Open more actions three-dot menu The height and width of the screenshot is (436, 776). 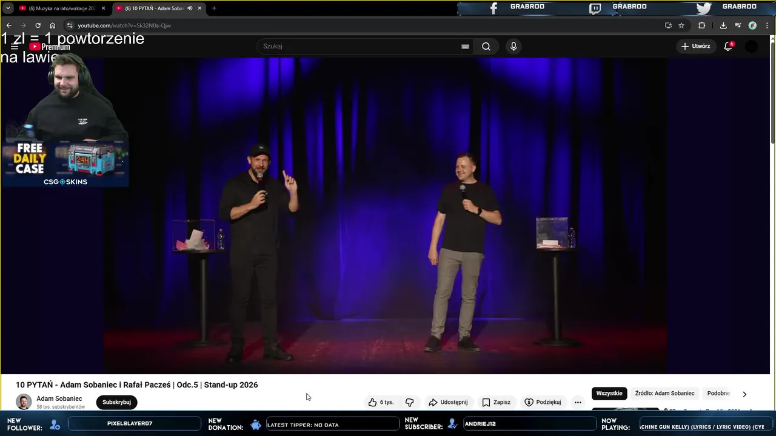click(x=578, y=402)
